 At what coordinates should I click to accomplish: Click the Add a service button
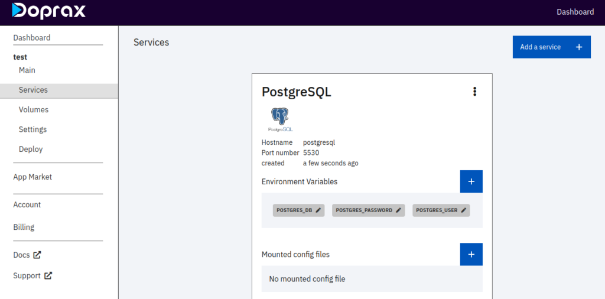click(551, 47)
